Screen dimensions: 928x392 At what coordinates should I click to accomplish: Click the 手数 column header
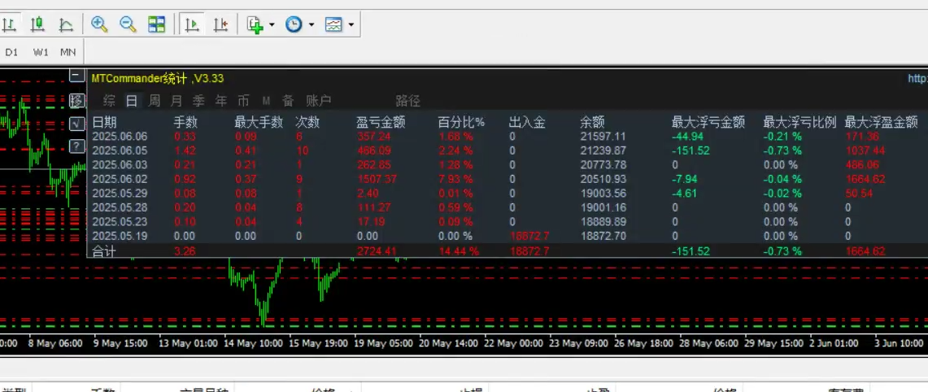pos(185,123)
